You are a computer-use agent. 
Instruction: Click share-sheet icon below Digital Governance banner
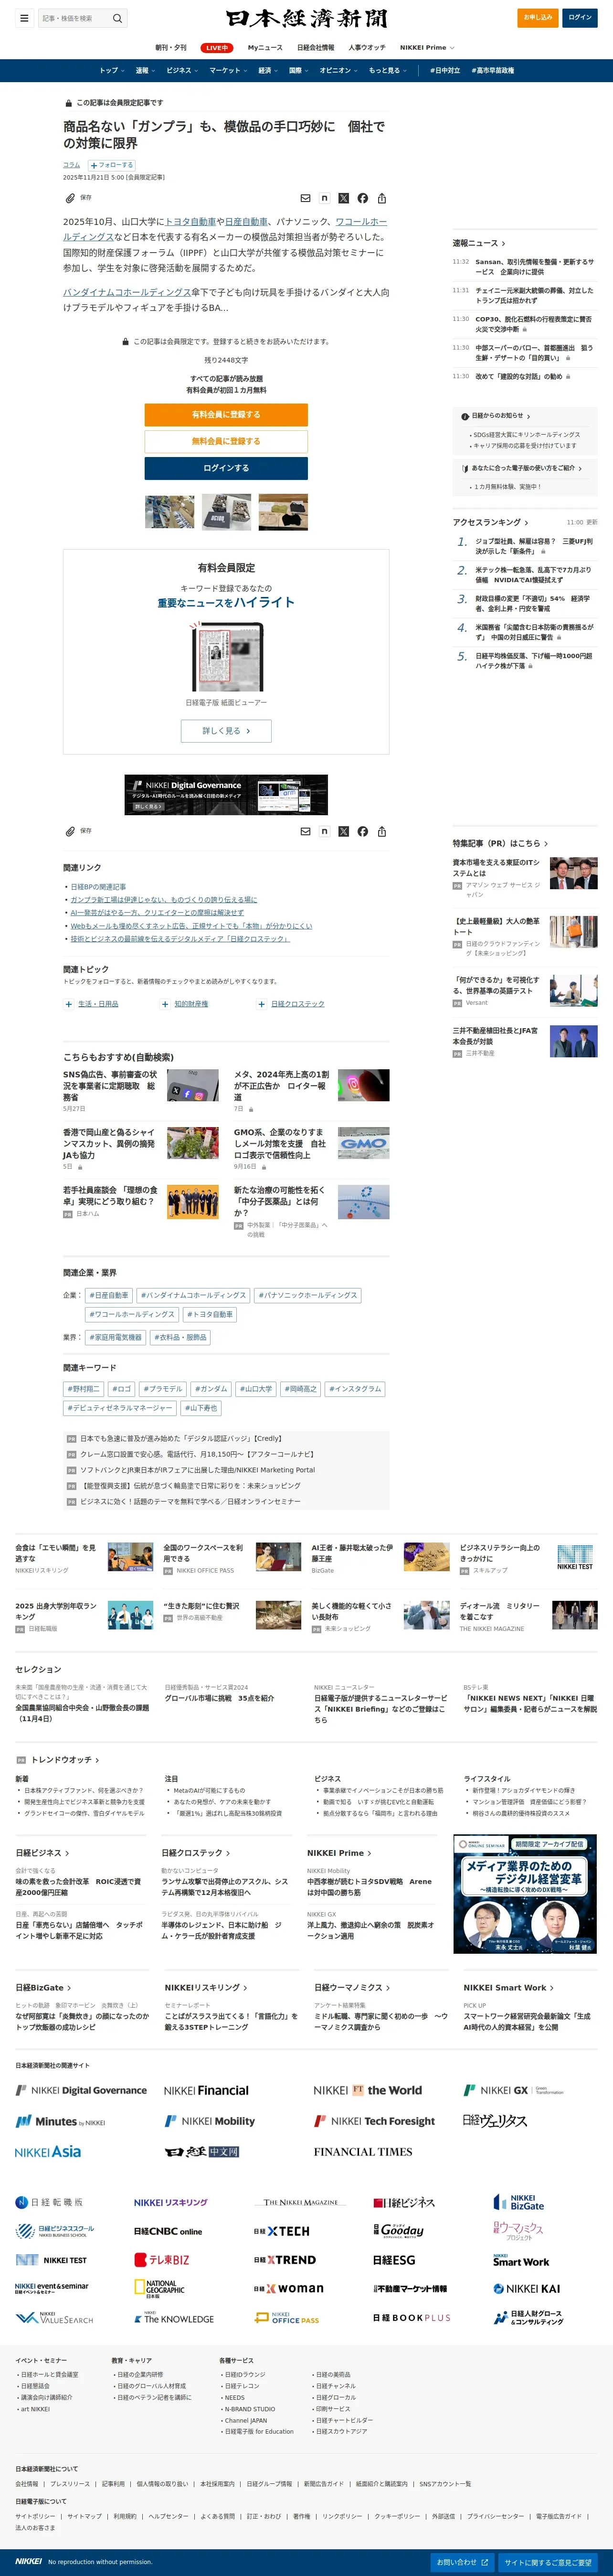[x=382, y=831]
